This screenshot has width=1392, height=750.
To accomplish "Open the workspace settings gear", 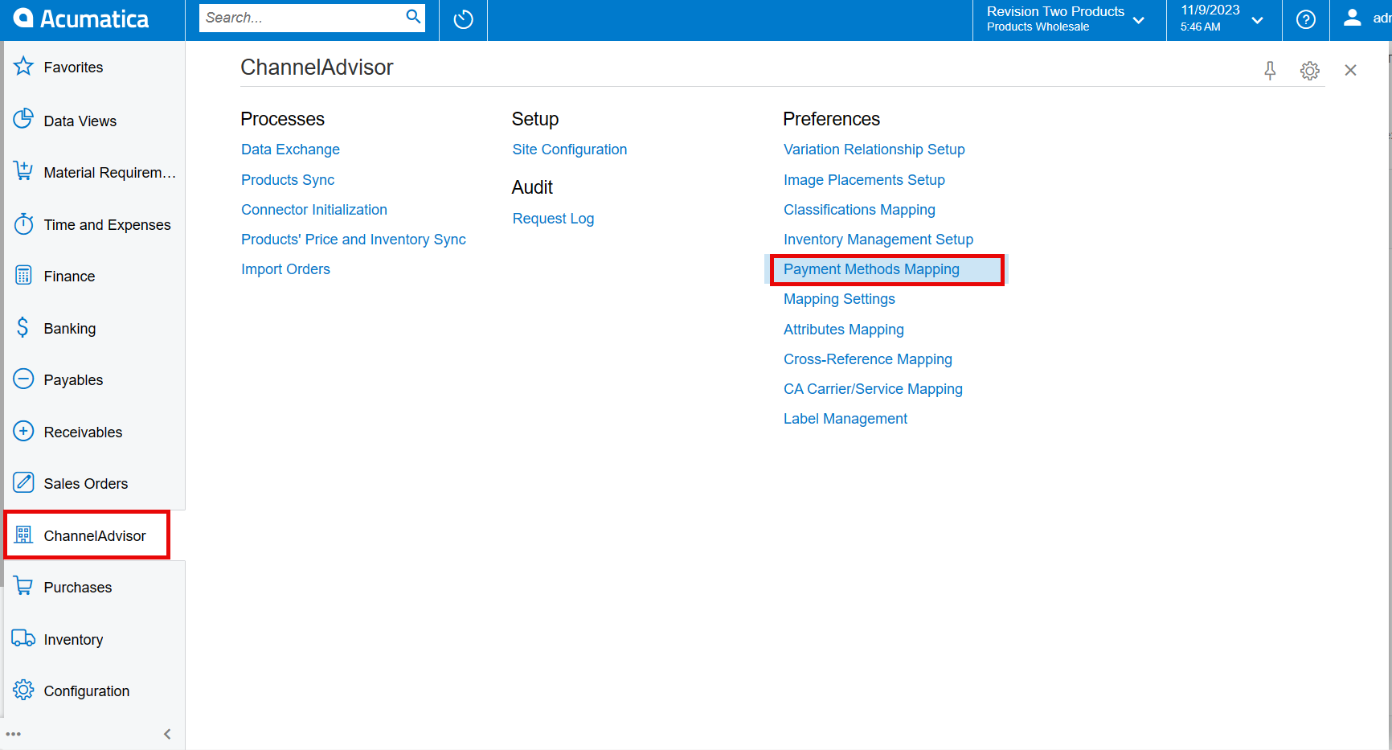I will point(1310,71).
